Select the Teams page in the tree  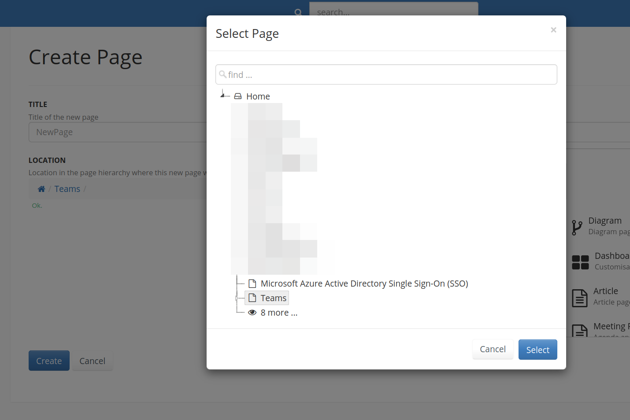coord(273,298)
